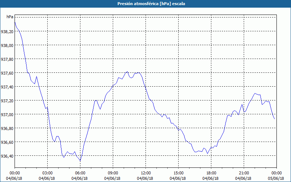Select the 936,40 y-axis value
291x182 pixels.
pyautogui.click(x=7, y=156)
